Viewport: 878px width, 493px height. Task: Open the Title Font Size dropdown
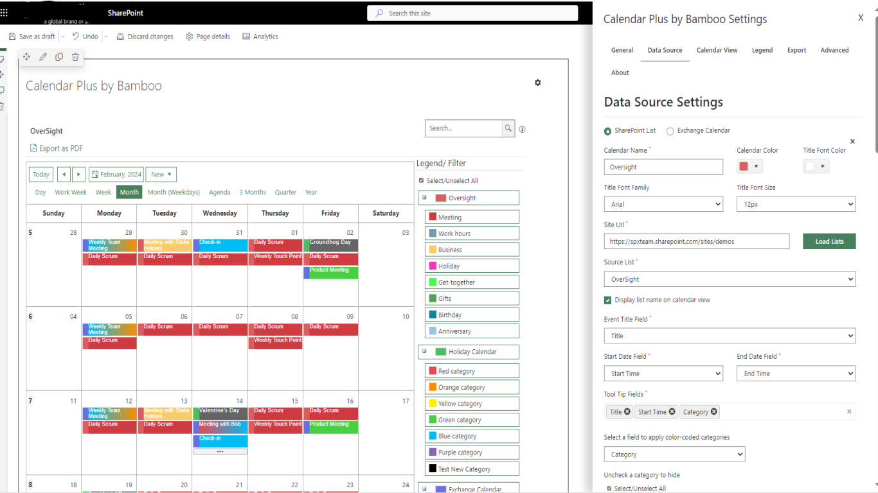click(x=796, y=204)
